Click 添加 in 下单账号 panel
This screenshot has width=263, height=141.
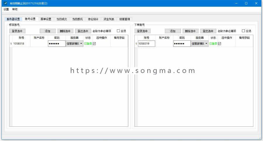pos(173,31)
